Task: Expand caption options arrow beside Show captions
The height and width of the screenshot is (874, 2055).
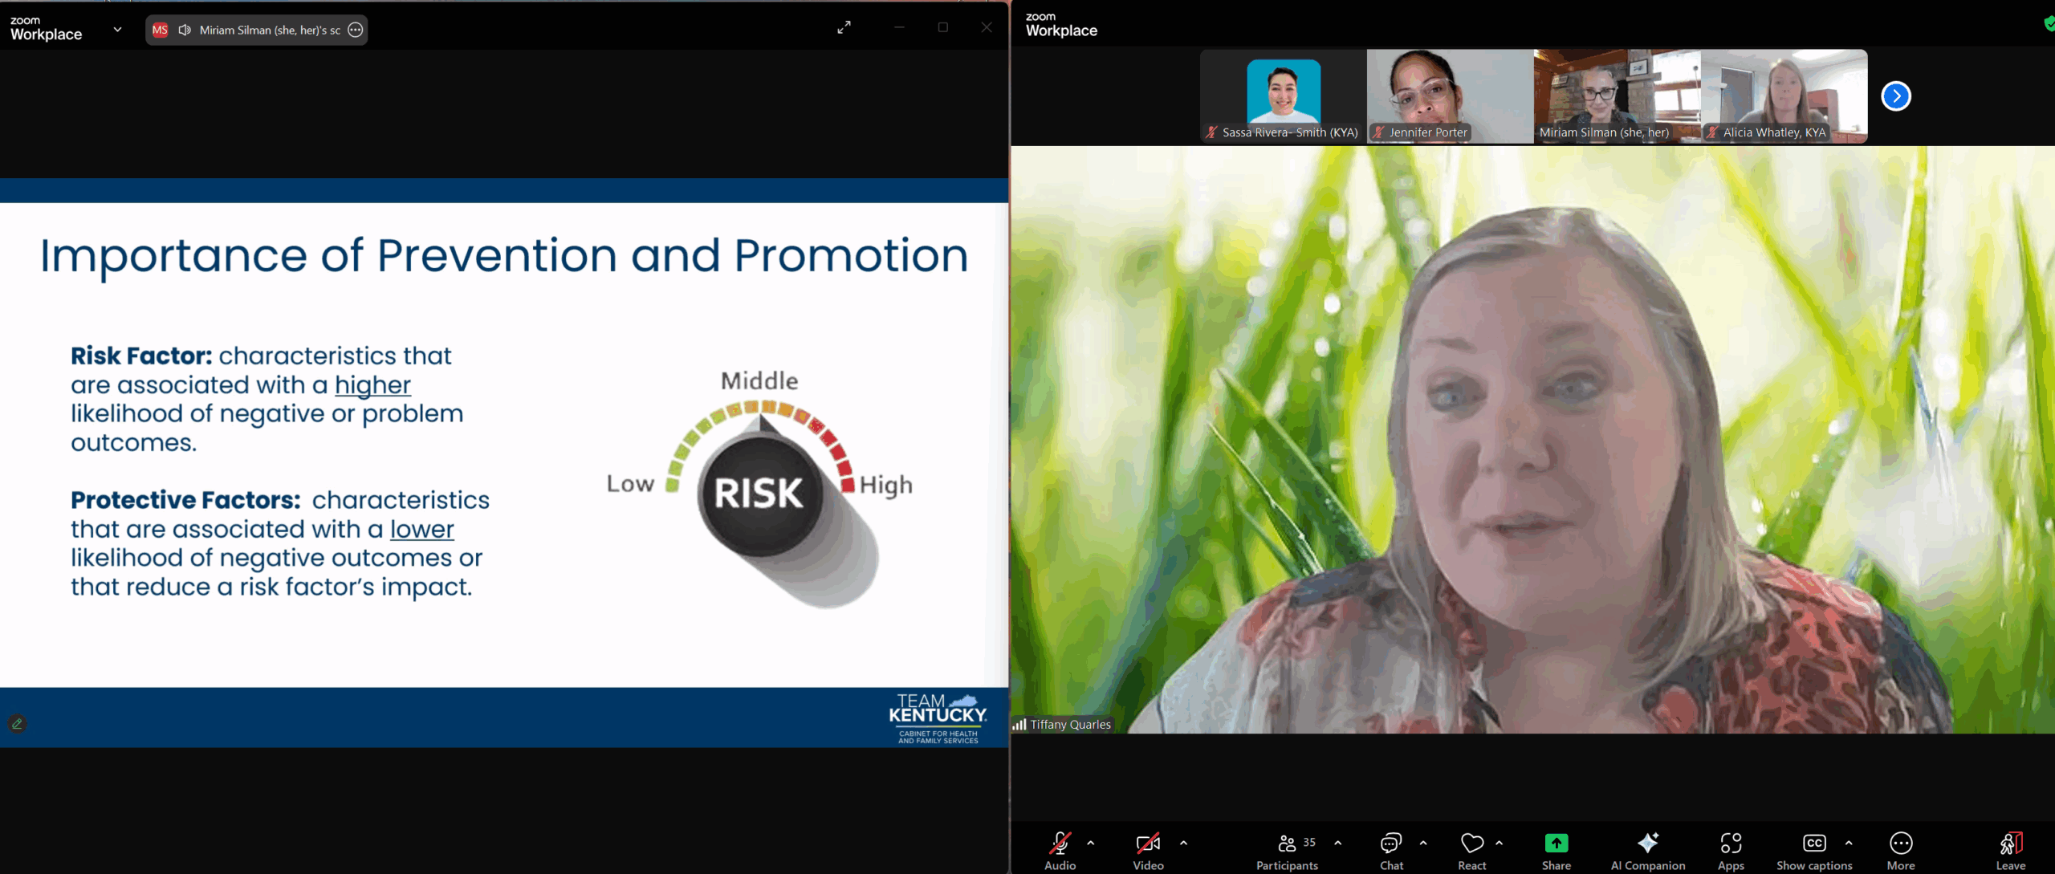Action: point(1849,843)
